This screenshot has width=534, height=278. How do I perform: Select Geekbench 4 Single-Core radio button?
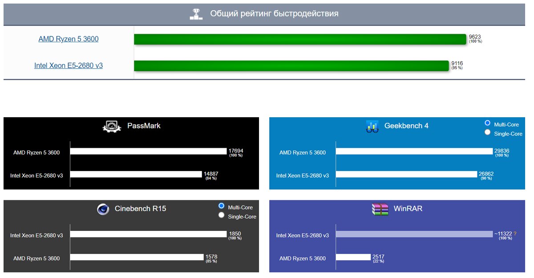(x=487, y=132)
